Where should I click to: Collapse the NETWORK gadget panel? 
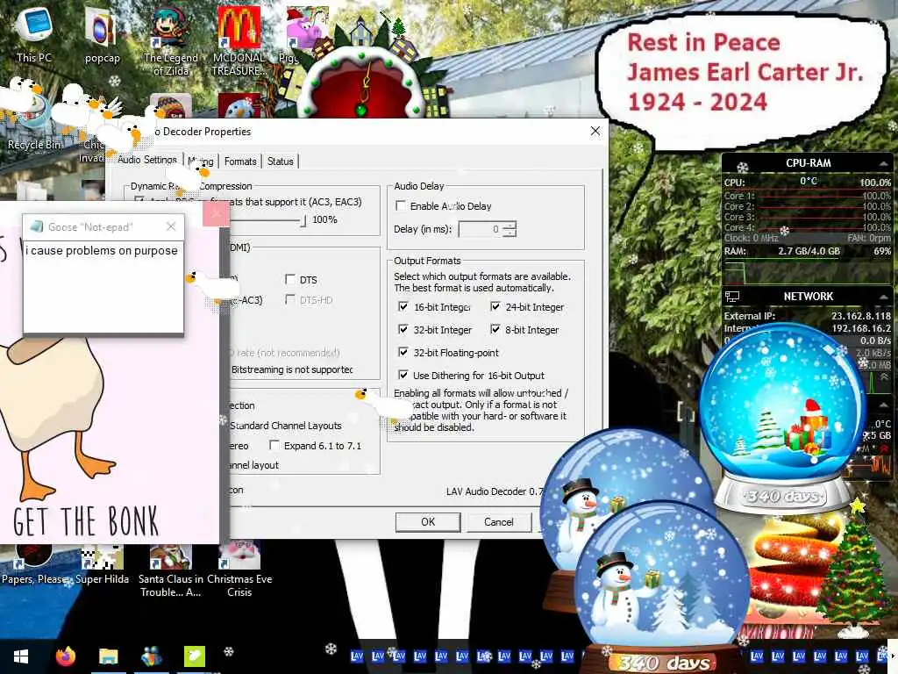click(884, 297)
